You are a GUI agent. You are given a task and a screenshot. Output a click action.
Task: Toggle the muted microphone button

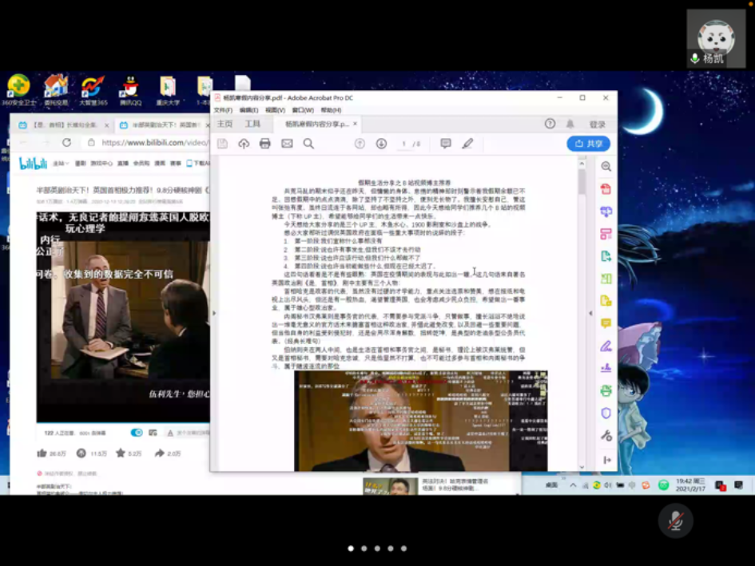tap(675, 520)
